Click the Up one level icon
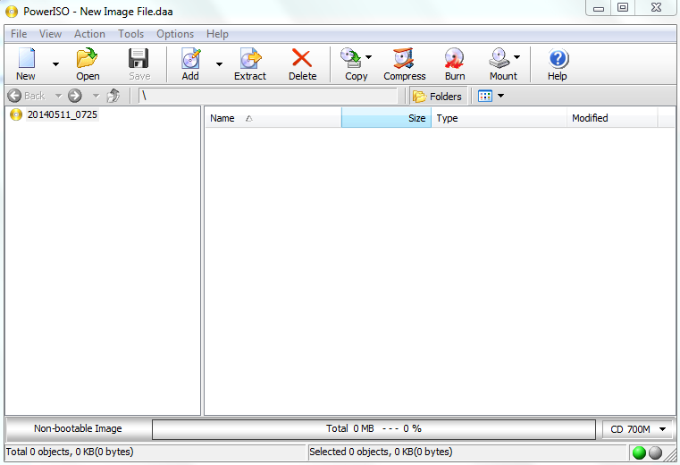Screen dimensions: 680x465 tap(113, 96)
